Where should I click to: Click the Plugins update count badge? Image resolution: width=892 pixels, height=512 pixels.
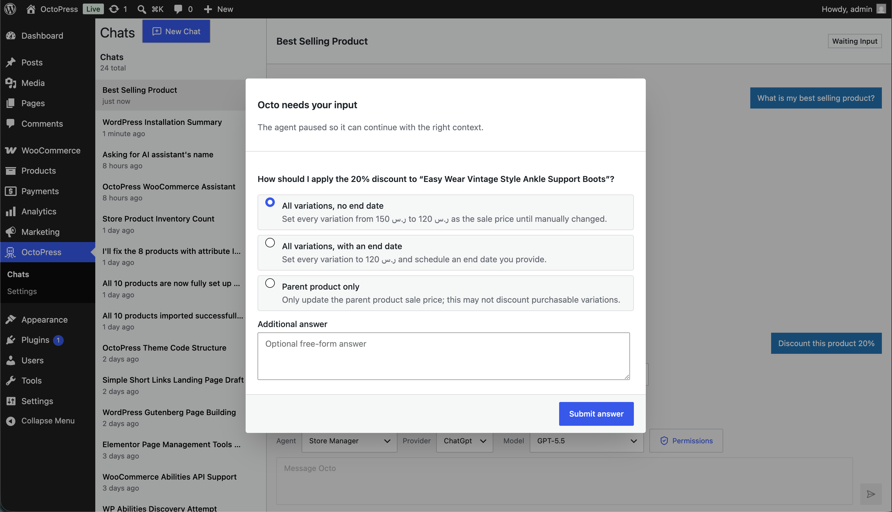(58, 340)
